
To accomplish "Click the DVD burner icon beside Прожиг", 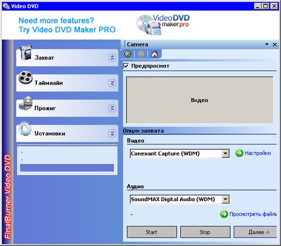I will 26,103.
